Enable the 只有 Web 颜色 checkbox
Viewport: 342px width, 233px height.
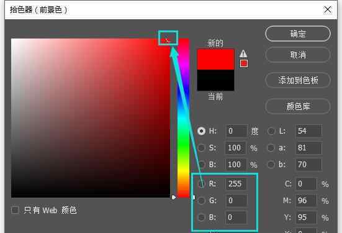(15, 210)
